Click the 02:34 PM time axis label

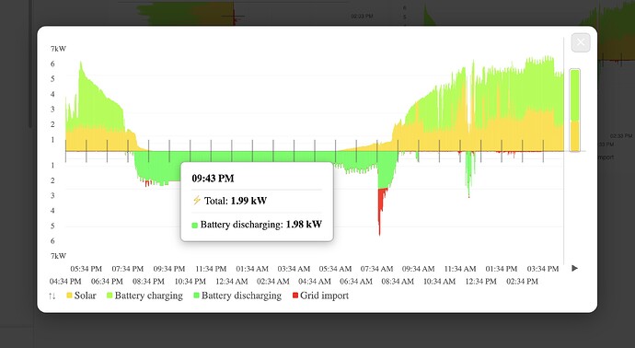pyautogui.click(x=523, y=281)
